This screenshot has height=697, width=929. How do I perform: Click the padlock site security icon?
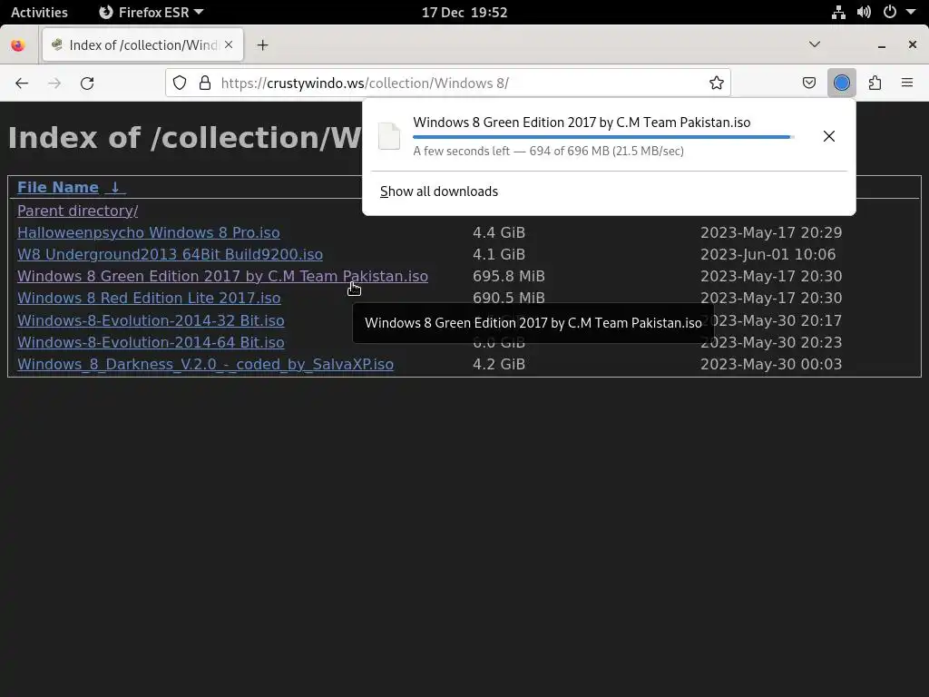tap(205, 83)
